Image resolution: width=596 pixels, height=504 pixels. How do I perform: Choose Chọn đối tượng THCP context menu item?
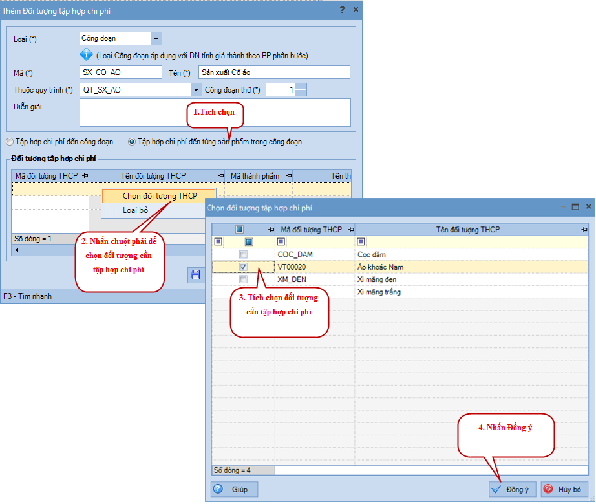159,195
